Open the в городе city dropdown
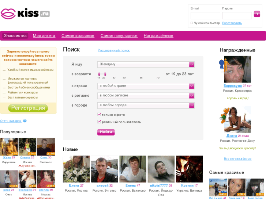Screen dimensions: 266x199 pos(146,106)
